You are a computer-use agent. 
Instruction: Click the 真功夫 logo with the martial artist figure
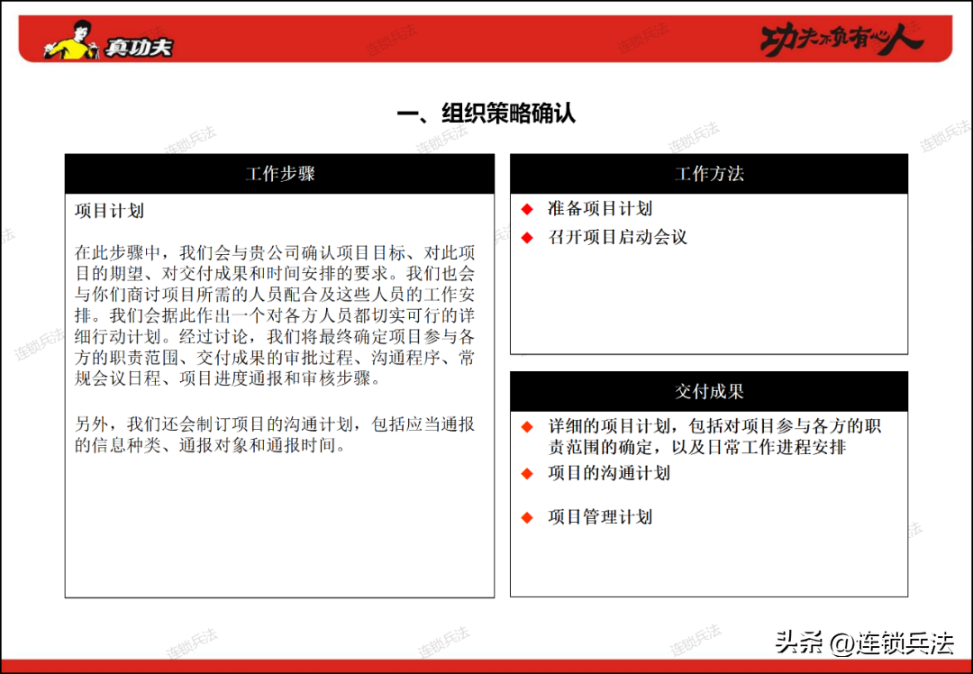[x=108, y=41]
